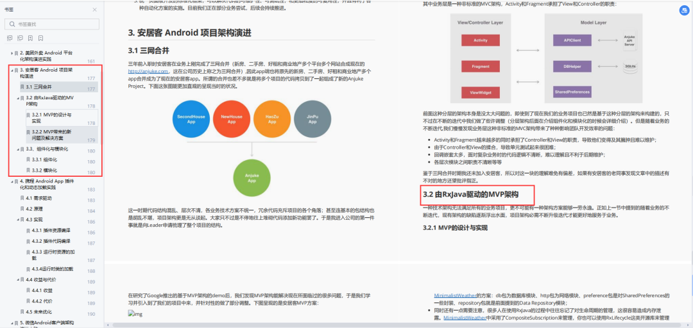Collapse the 4.3 实现 arrow

point(18,219)
